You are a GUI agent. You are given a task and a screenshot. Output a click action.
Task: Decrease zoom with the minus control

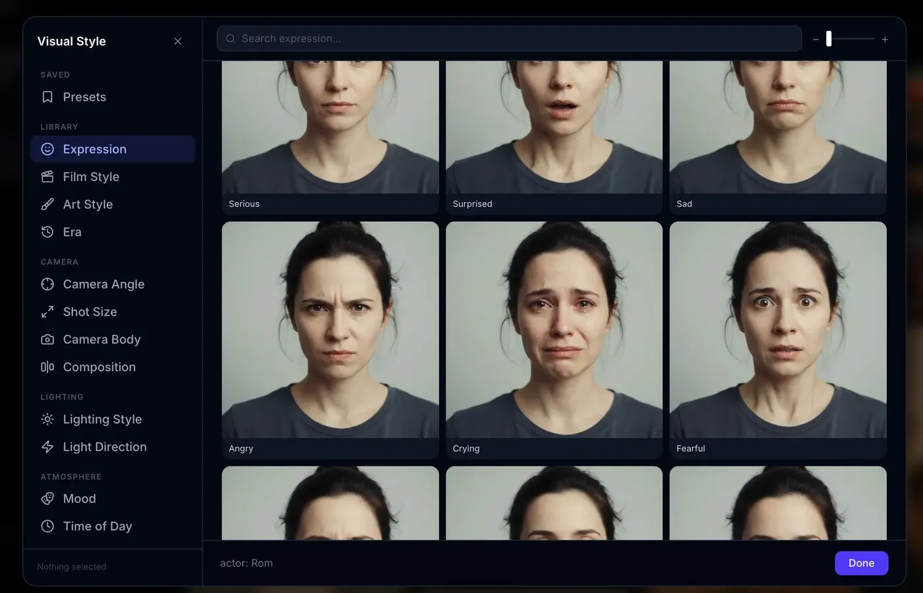tap(816, 39)
